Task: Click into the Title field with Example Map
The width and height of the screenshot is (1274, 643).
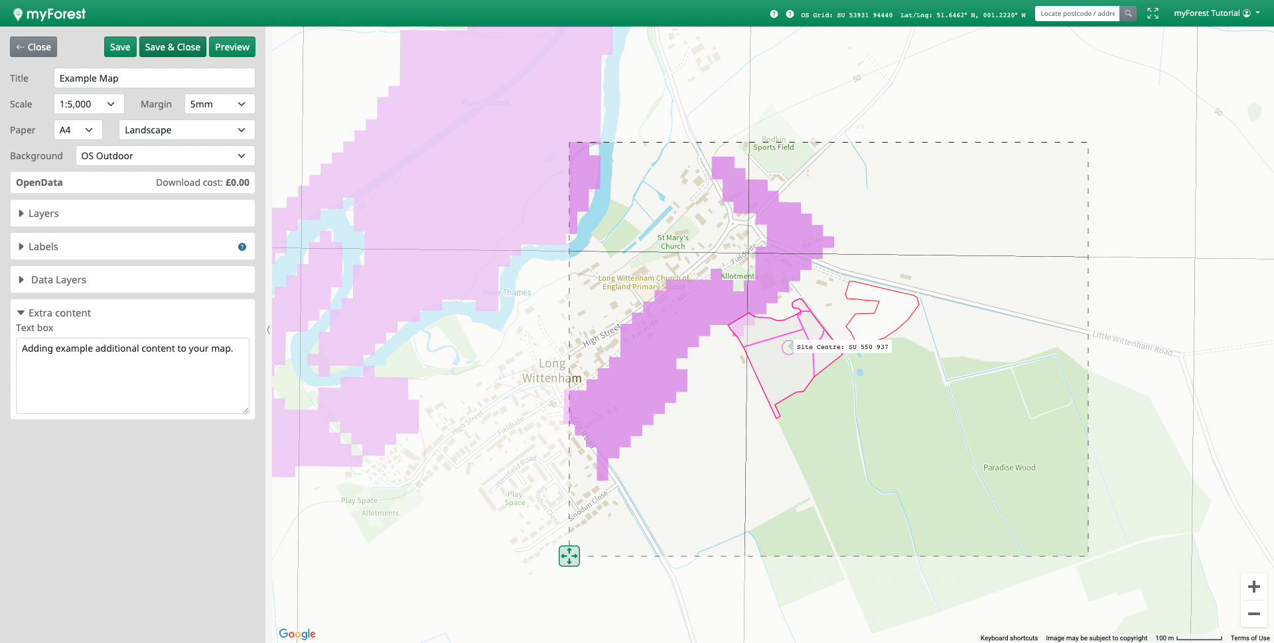Action: [x=154, y=78]
